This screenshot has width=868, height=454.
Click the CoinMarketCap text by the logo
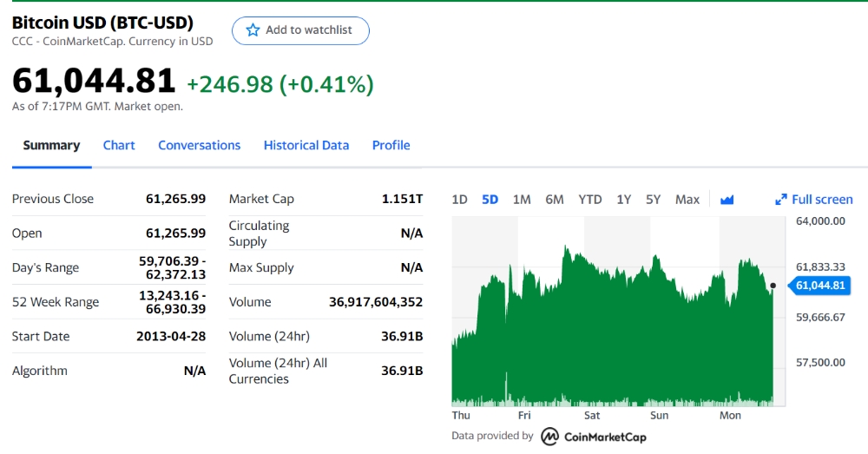605,437
